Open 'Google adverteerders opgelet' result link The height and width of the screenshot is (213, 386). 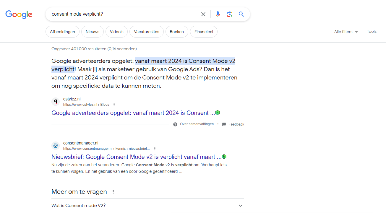pyautogui.click(x=133, y=113)
